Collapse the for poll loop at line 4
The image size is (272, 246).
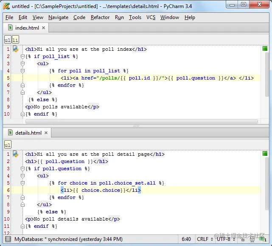pos(22,71)
